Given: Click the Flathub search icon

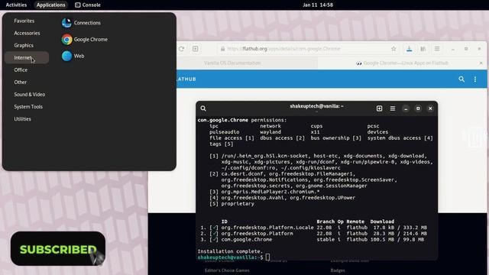Looking at the screenshot, I should 461,79.
